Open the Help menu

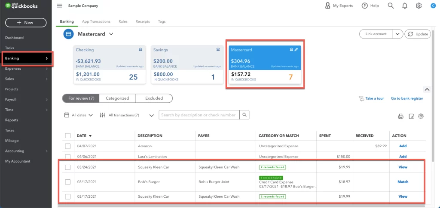(x=370, y=6)
